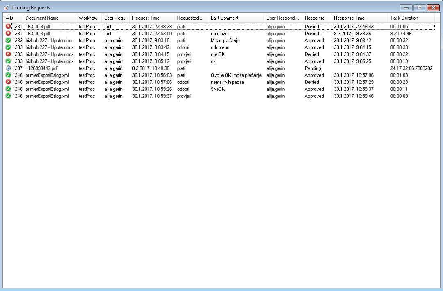Image resolution: width=443 pixels, height=291 pixels.
Task: Click the task duration 8.20:44:46 cell
Action: (x=401, y=34)
